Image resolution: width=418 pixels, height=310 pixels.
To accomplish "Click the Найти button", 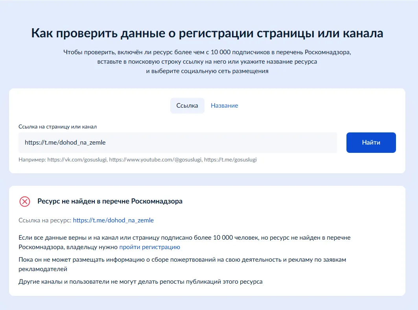I will coord(371,143).
